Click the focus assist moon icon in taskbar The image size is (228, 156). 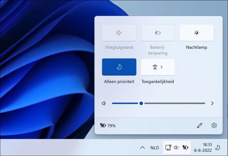218,148
